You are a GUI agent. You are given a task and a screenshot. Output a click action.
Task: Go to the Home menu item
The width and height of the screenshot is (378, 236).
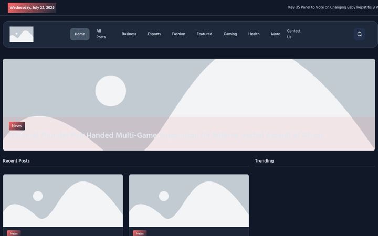click(x=80, y=34)
